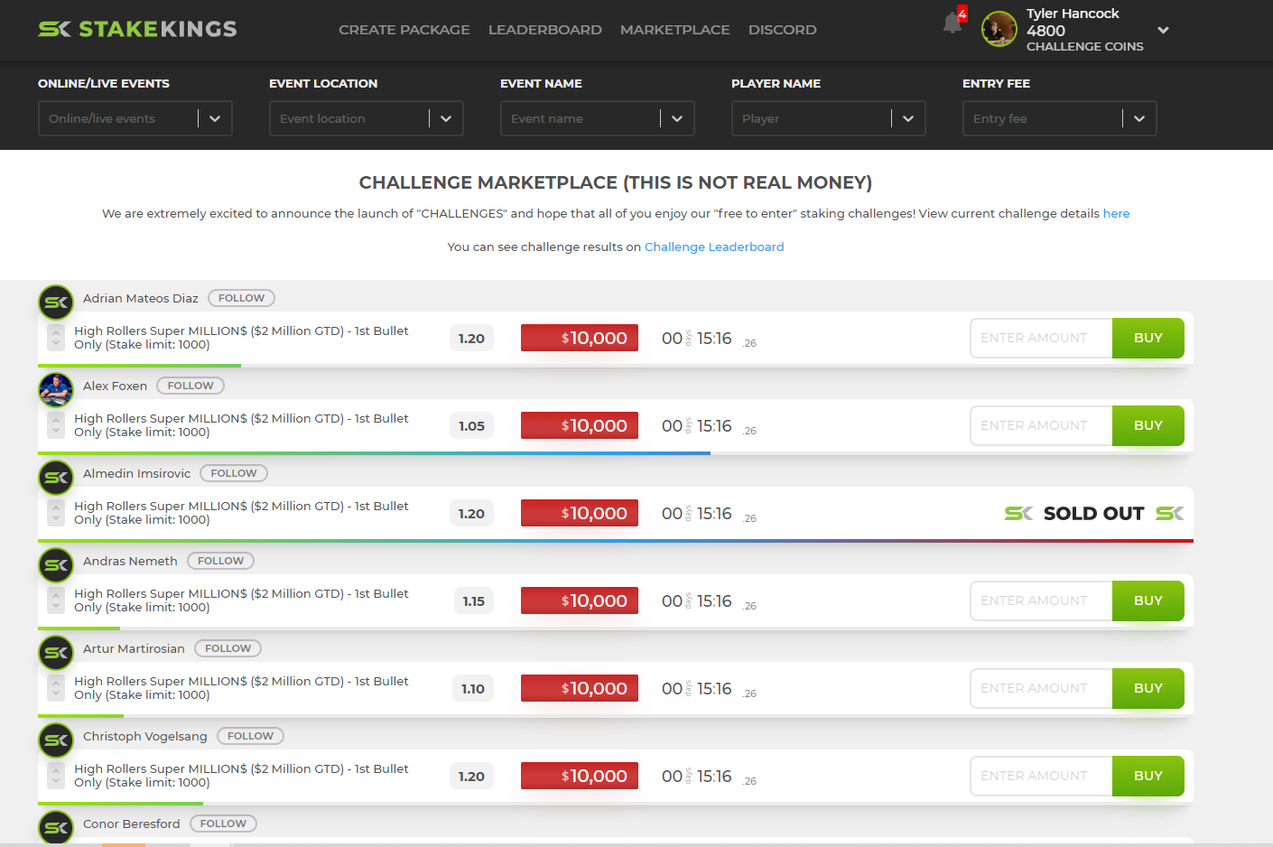Follow Conor Beresford
This screenshot has height=847, width=1273.
[223, 824]
